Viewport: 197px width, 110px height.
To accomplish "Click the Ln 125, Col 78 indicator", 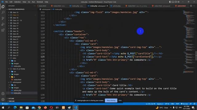I will [x=151, y=104].
